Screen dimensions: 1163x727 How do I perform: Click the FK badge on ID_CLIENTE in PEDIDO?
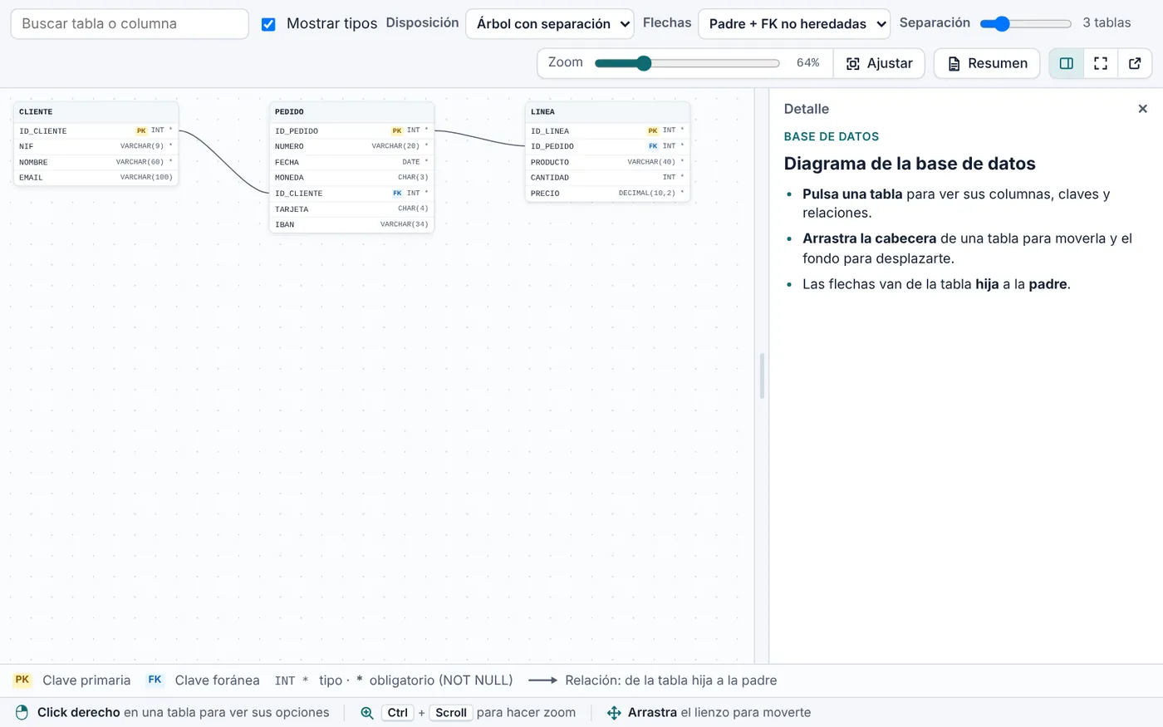coord(397,193)
